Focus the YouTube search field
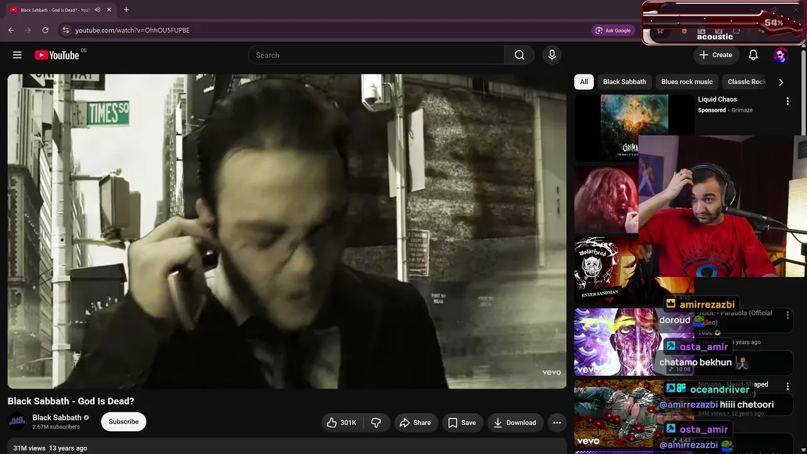 click(376, 55)
